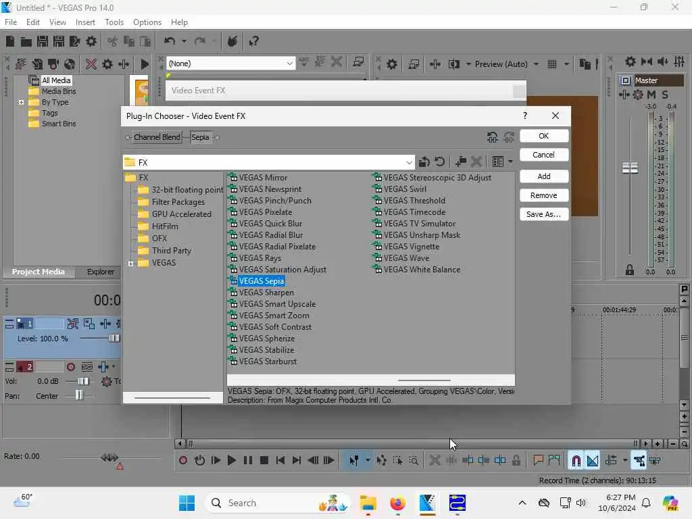Image resolution: width=692 pixels, height=519 pixels.
Task: Open Video Preview properties gear icon
Action: point(392,64)
